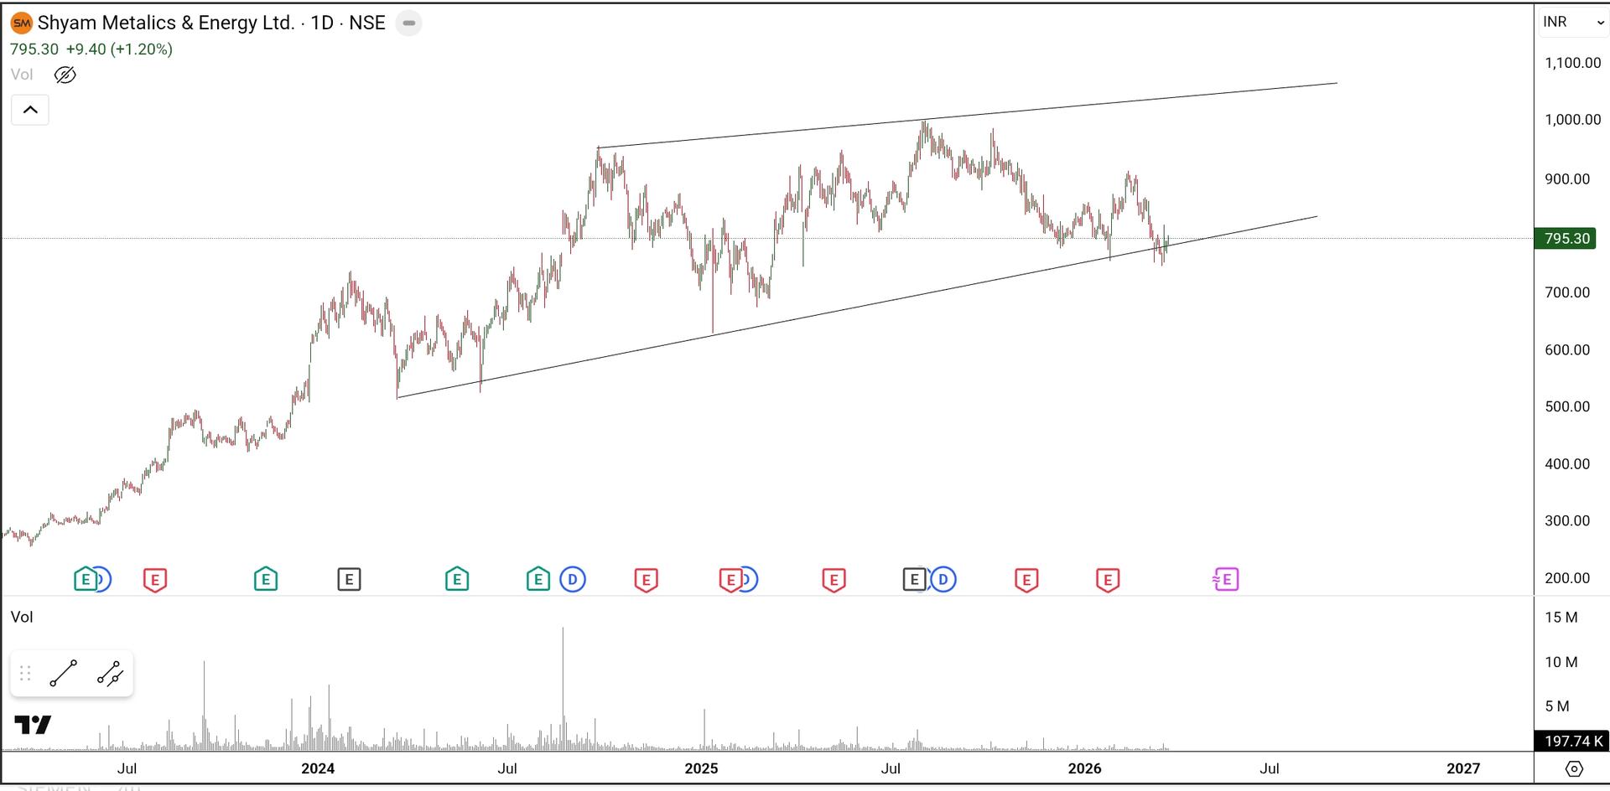The height and width of the screenshot is (791, 1610).
Task: Click the NSE exchange label
Action: (367, 23)
